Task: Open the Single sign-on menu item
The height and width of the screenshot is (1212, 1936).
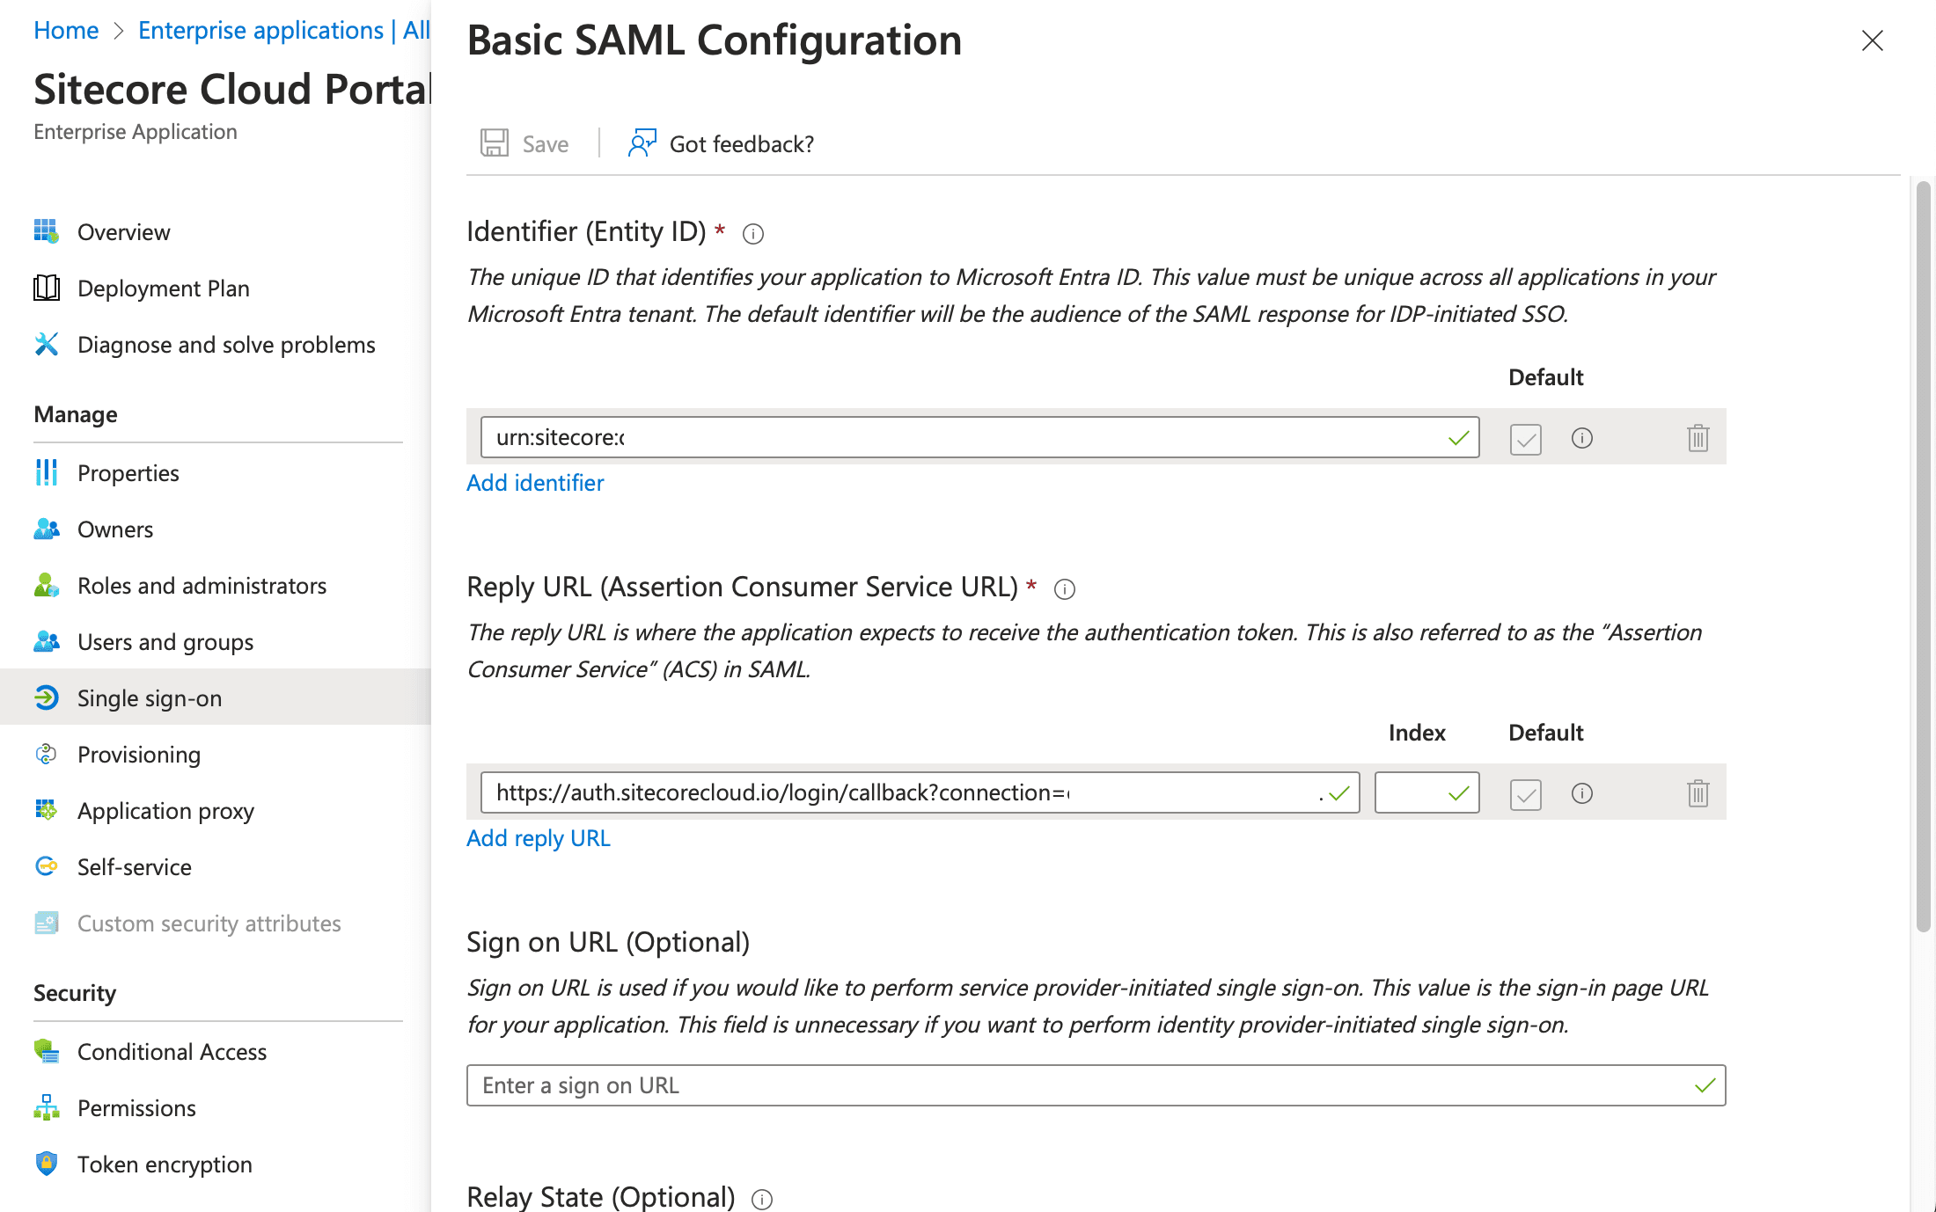Action: [x=150, y=698]
